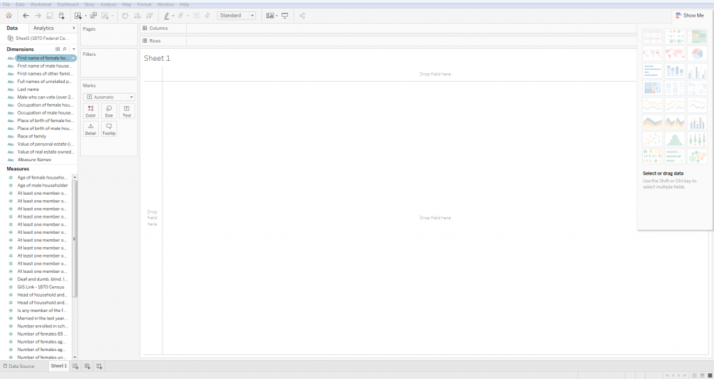Click the Undo back arrow

(26, 15)
